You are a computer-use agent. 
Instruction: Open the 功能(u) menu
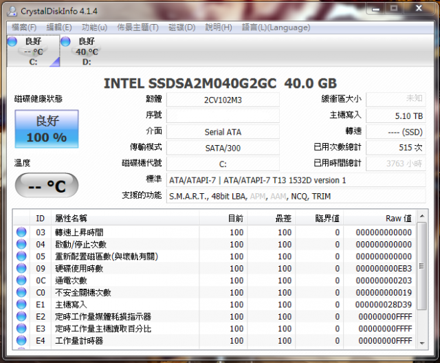(94, 27)
